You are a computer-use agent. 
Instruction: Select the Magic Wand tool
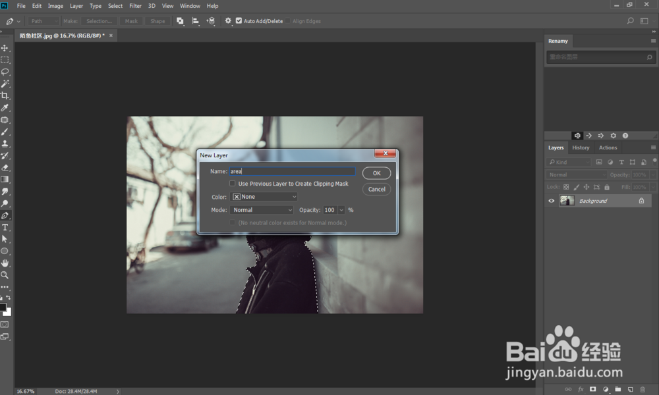tap(5, 84)
